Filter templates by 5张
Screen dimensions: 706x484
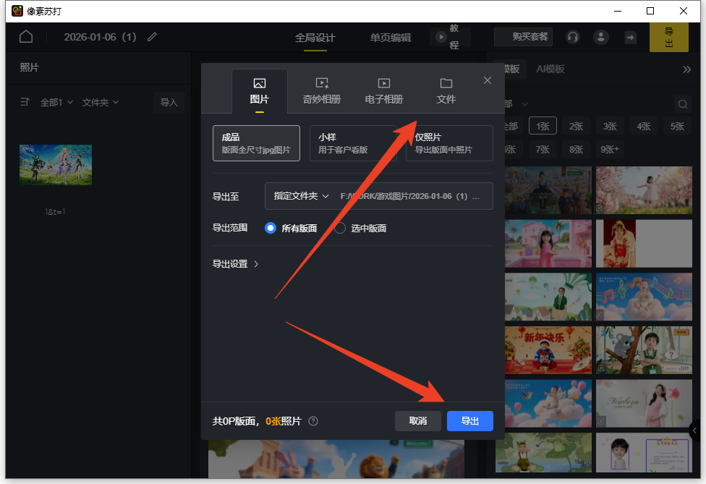click(677, 126)
